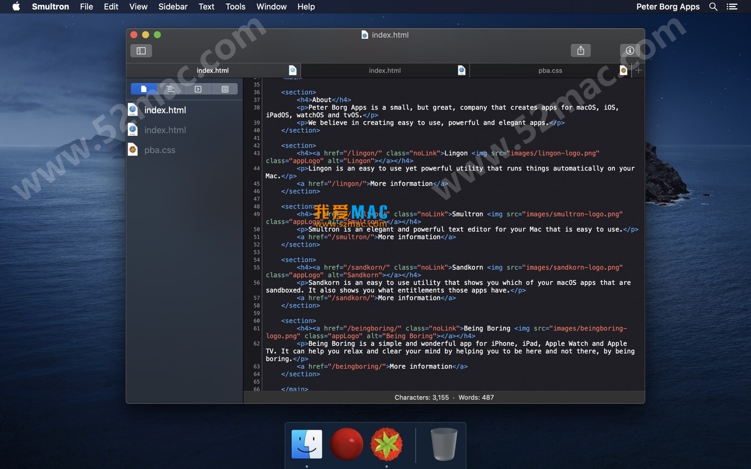Viewport: 751px width, 469px height.
Task: Click the Characters: 3,155 status text
Action: point(422,397)
